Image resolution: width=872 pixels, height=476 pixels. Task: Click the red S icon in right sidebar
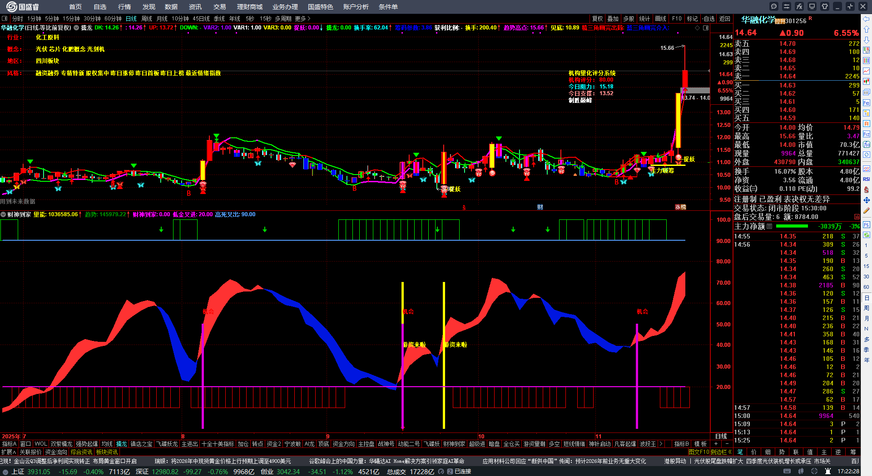867,189
